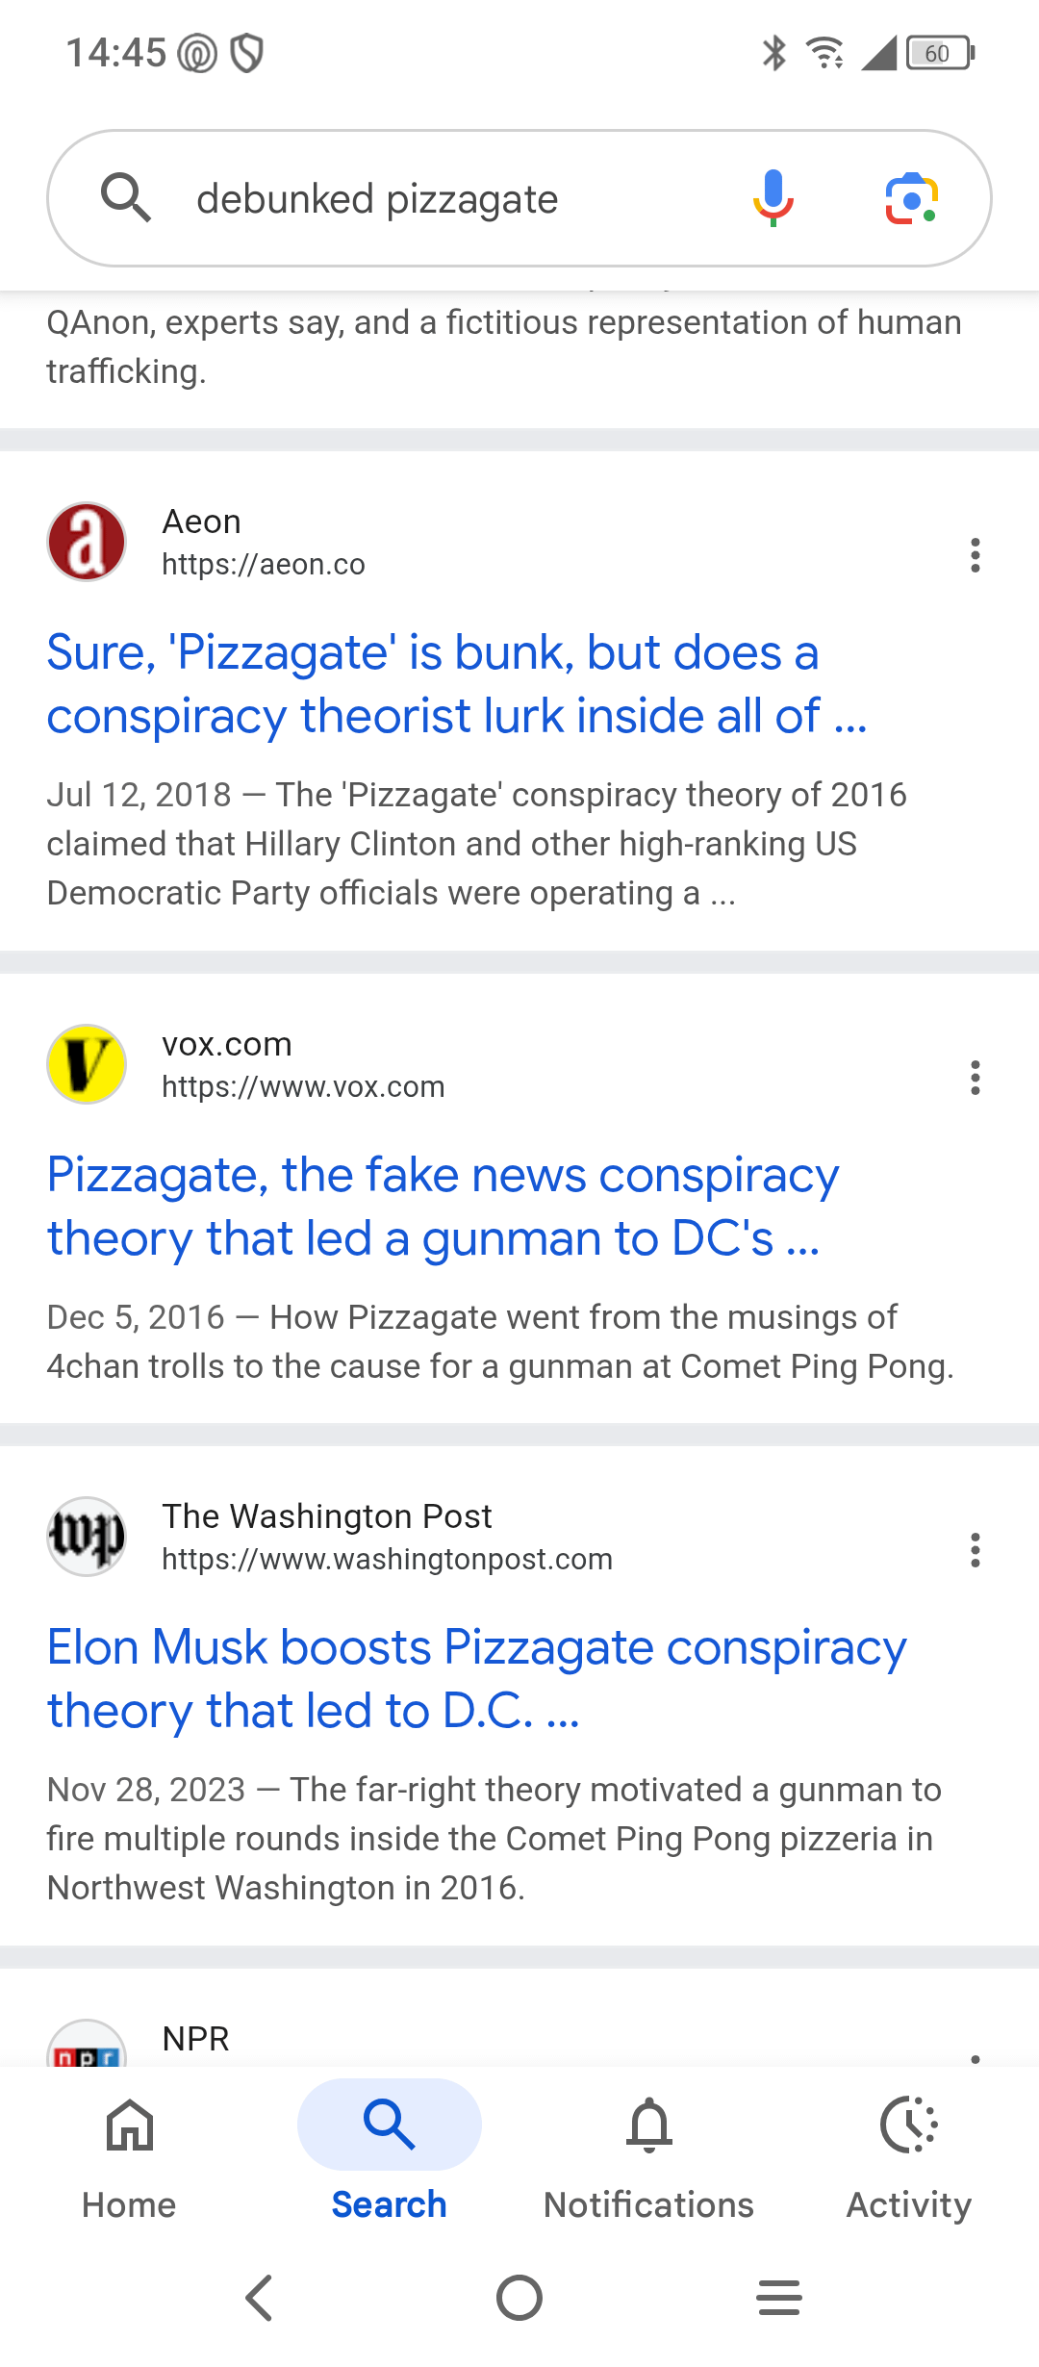Tap the voice search microphone icon

click(773, 198)
